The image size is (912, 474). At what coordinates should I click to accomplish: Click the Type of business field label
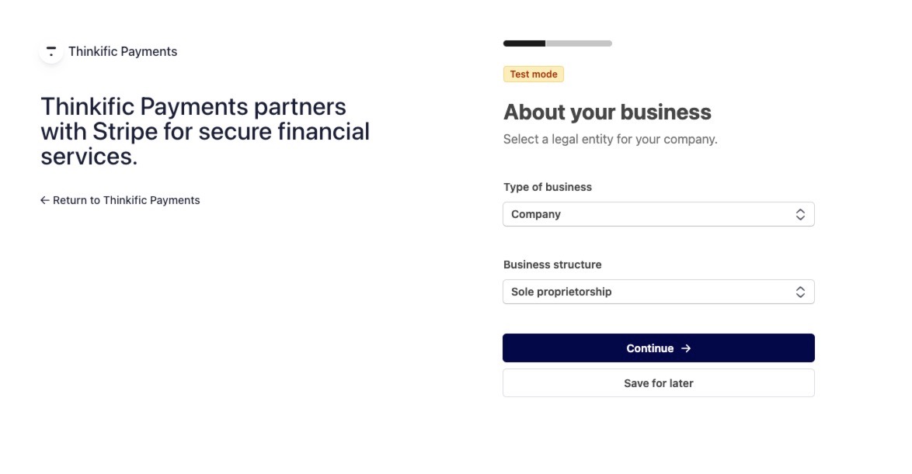(x=548, y=187)
